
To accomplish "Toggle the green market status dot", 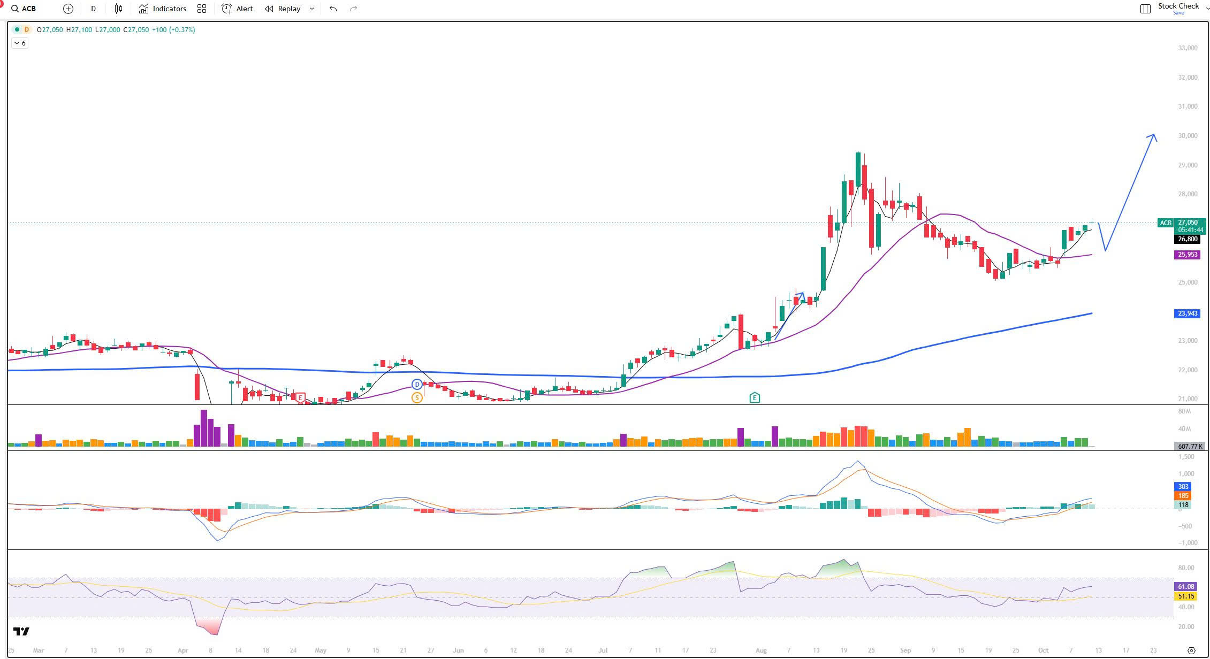I will coord(17,29).
